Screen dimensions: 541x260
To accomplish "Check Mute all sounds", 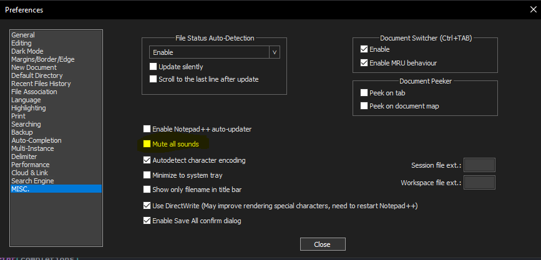I will click(x=147, y=144).
